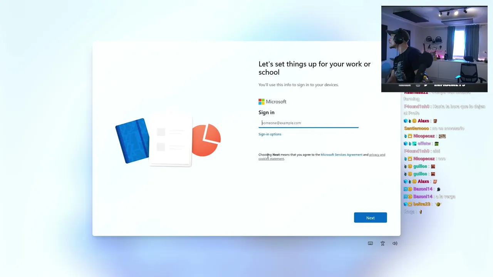Open the on-screen keyboard icon
The height and width of the screenshot is (277, 493).
tap(370, 243)
